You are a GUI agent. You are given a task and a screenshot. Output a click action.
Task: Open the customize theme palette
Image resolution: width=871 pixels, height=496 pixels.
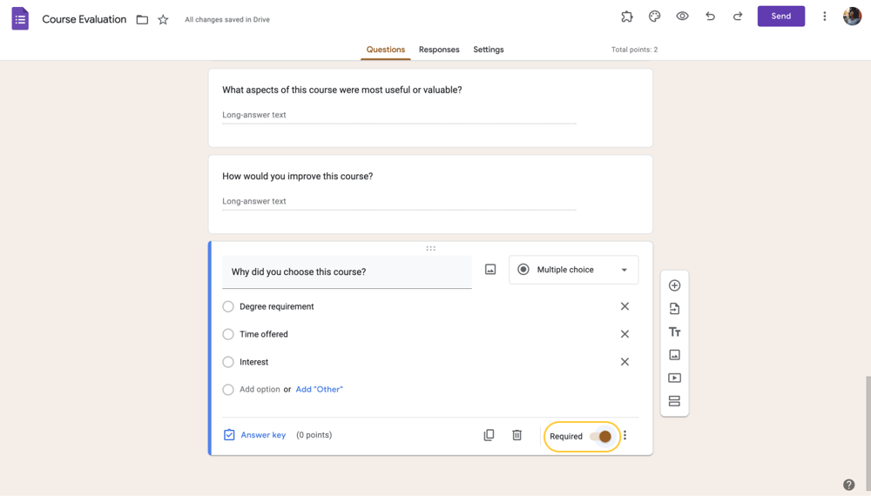654,17
